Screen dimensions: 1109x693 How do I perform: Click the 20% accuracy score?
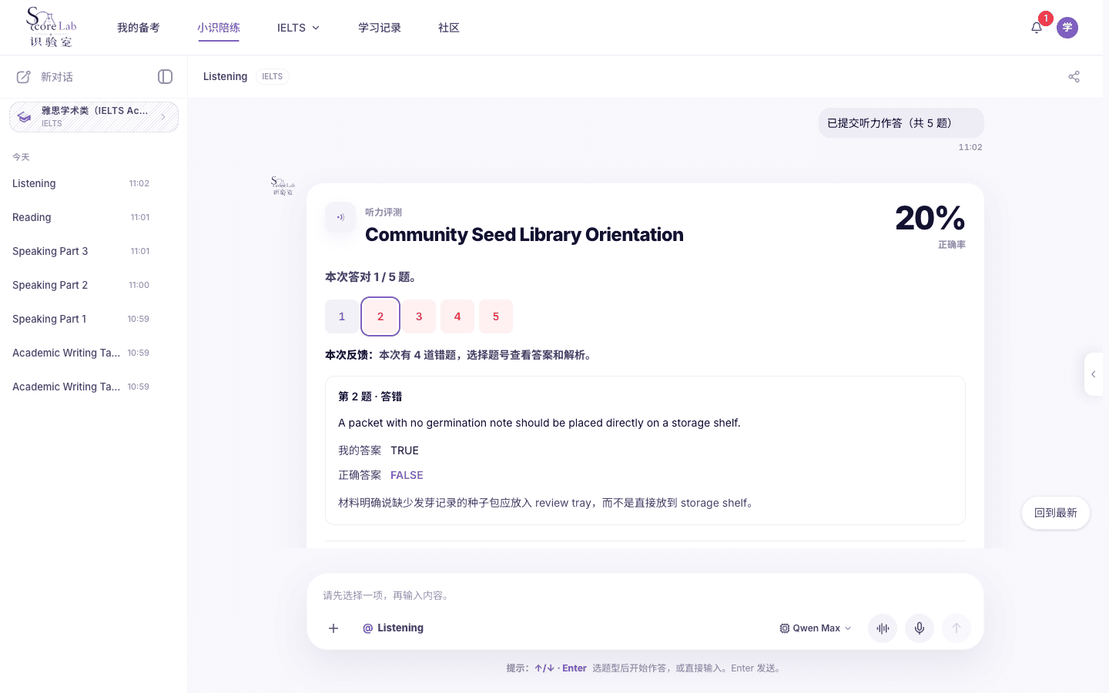coord(930,218)
